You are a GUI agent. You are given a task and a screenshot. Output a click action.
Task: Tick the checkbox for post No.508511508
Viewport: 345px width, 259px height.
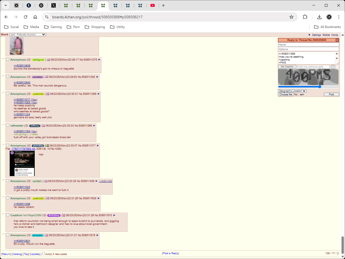[x=8, y=198]
